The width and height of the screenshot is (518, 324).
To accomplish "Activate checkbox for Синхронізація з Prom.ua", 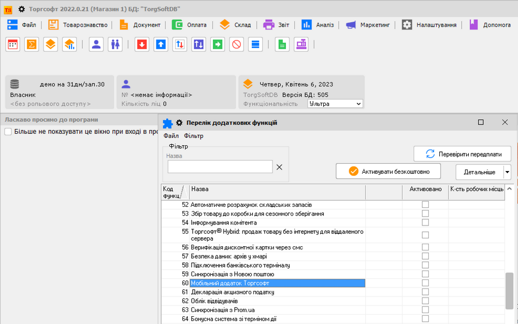I will pos(425,310).
